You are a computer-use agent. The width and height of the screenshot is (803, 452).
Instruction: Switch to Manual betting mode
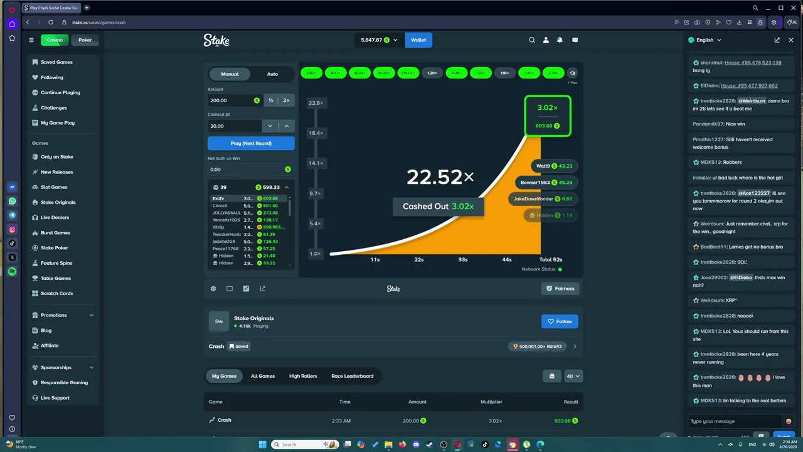[230, 74]
